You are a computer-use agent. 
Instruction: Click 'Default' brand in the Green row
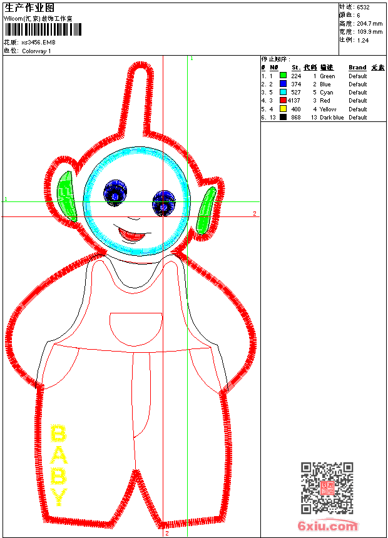pos(358,76)
